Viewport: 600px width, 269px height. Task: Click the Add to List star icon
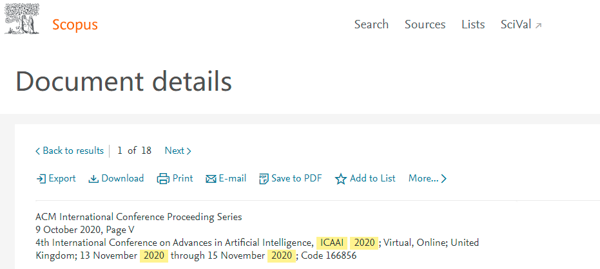click(x=340, y=179)
